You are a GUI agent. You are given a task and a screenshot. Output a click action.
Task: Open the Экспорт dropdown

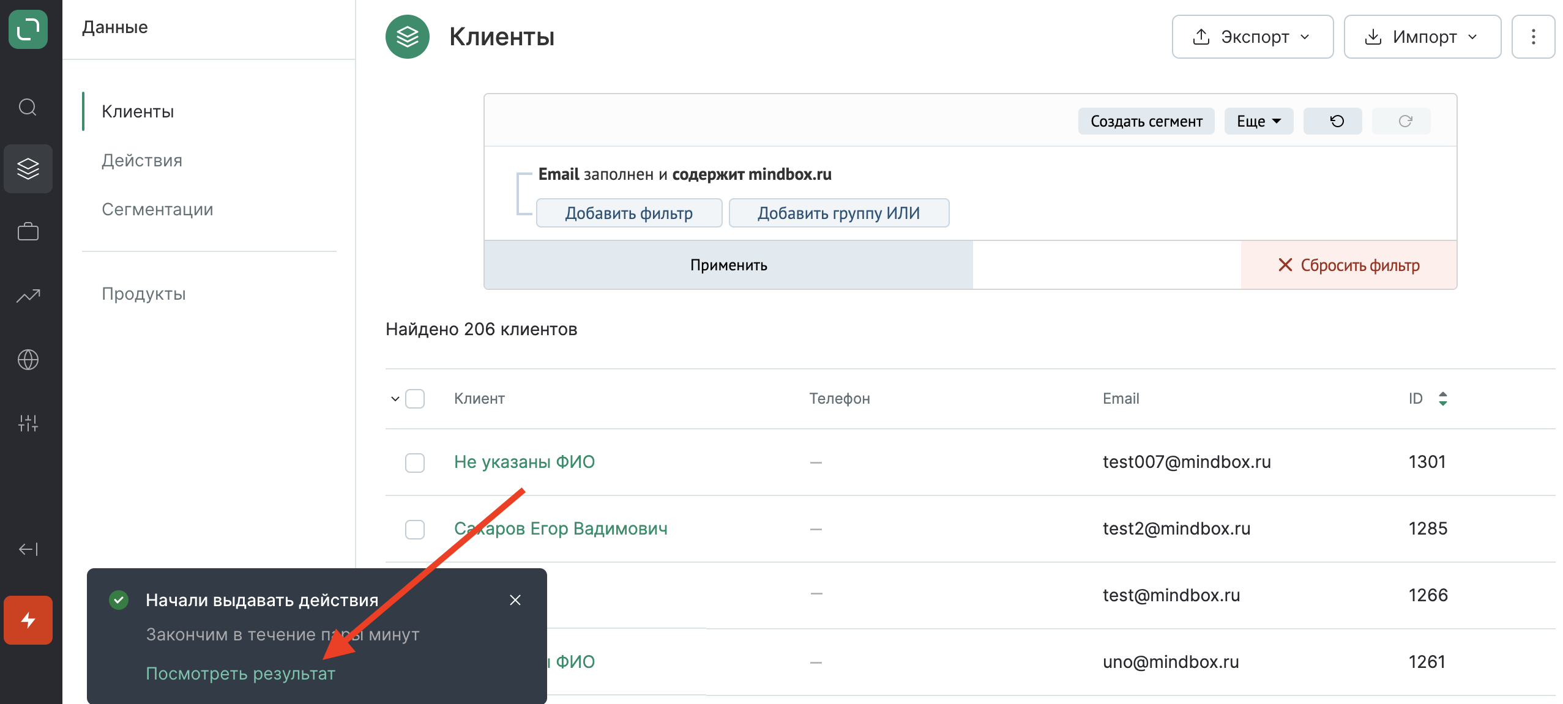1252,37
